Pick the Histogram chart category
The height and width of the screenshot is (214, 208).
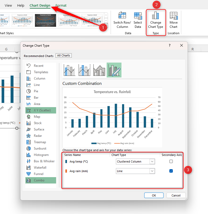[41, 155]
